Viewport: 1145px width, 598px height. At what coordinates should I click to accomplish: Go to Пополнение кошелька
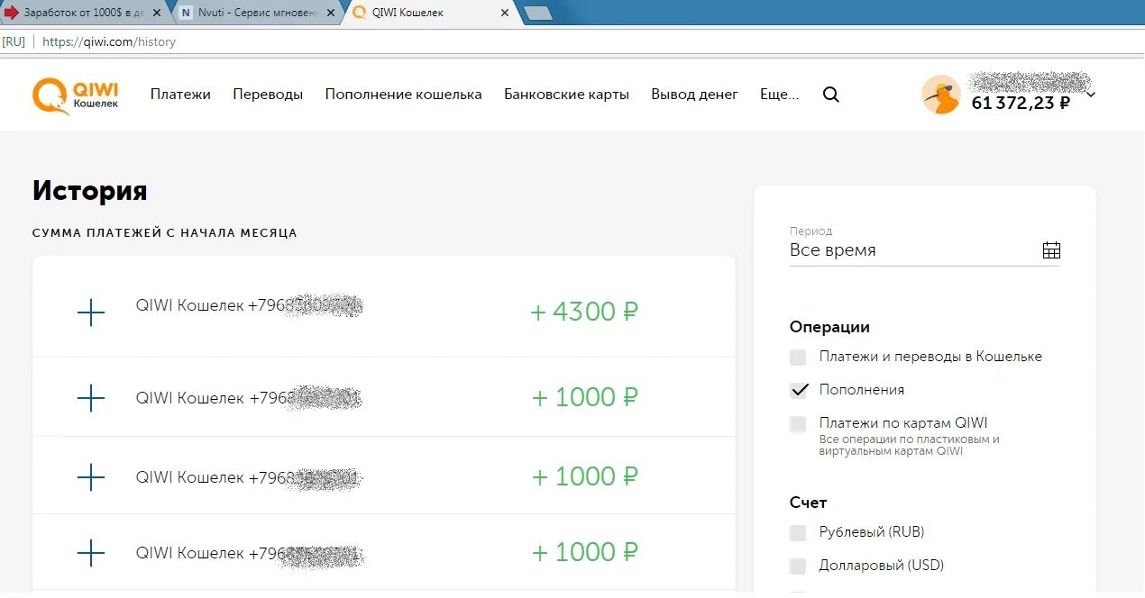click(403, 95)
